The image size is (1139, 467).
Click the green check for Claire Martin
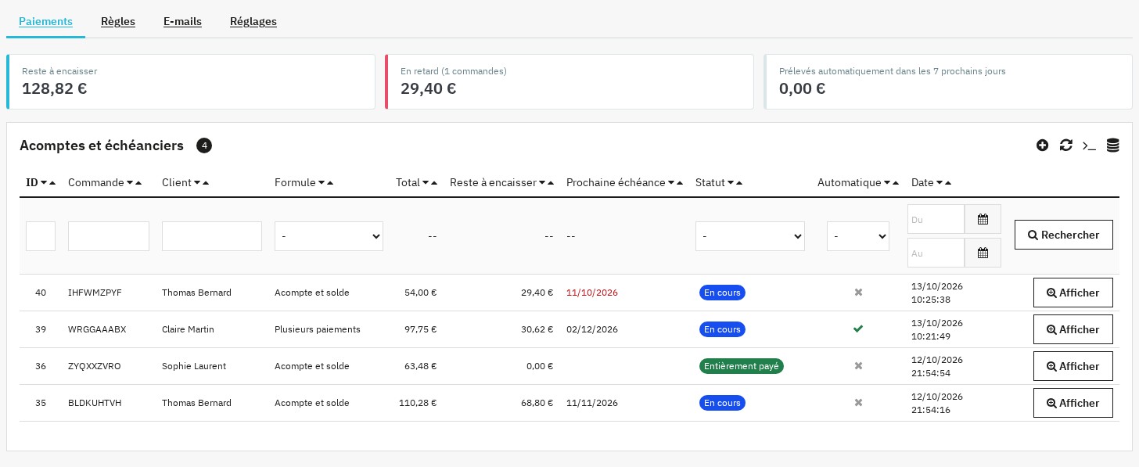[858, 329]
